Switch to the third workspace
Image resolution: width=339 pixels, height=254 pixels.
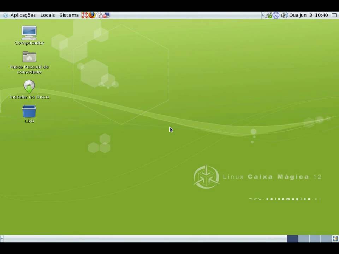pyautogui.click(x=315, y=239)
